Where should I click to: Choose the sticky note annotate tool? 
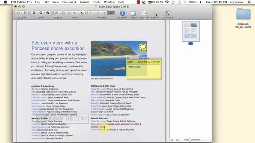(91, 13)
